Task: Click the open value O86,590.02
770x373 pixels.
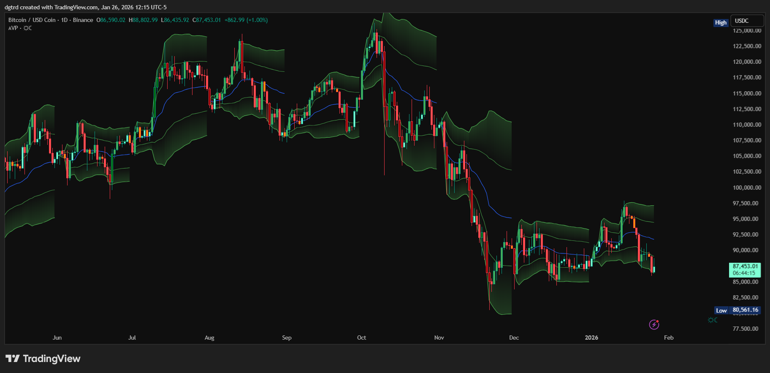Action: coord(111,20)
